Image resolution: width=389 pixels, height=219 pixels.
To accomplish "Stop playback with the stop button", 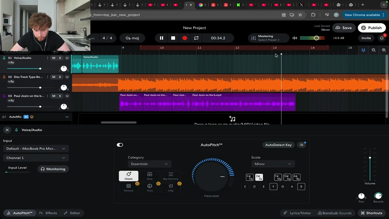I will pos(173,38).
